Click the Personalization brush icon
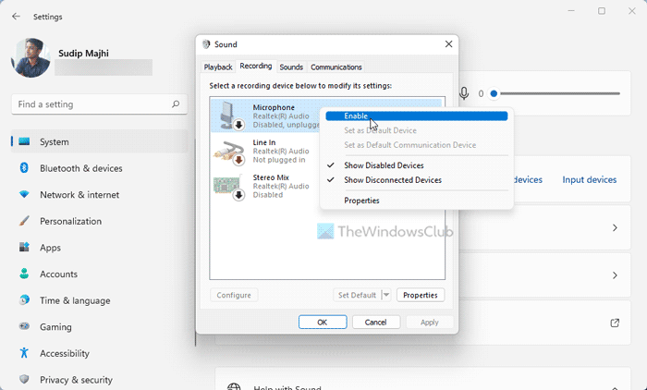 [x=24, y=221]
